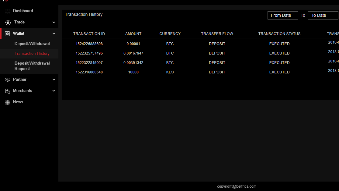Expand the Trade section chevron
339x191 pixels.
54,22
